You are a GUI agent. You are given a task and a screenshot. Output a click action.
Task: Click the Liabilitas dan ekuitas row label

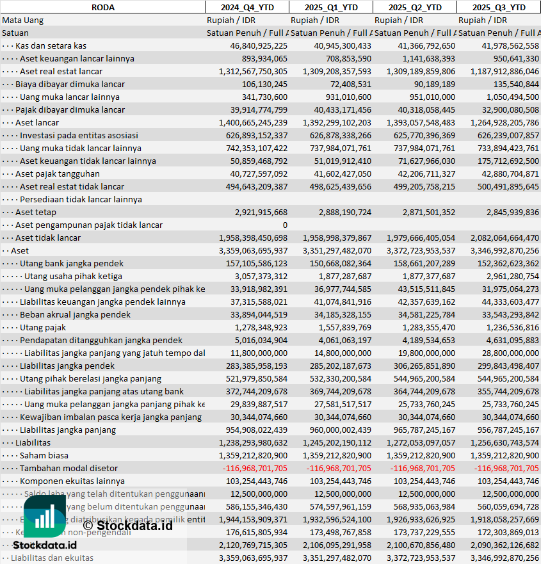tap(52, 558)
